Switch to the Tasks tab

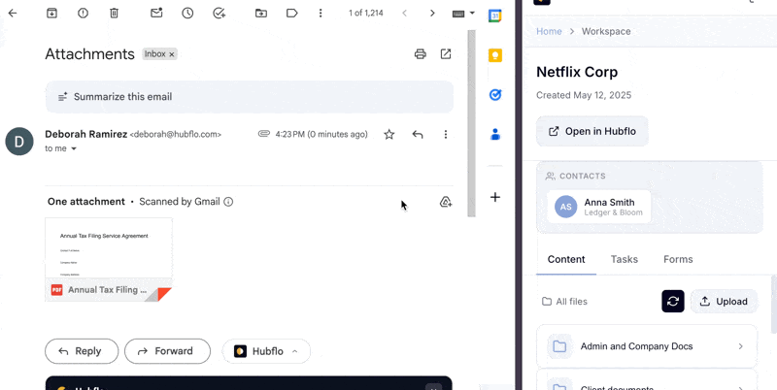click(x=624, y=259)
